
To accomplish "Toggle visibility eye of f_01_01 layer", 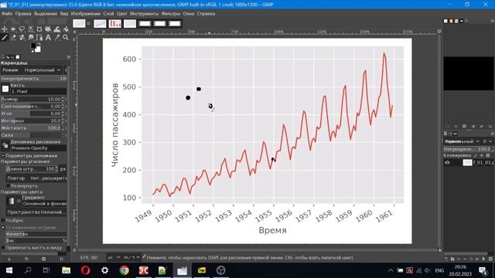I will [447, 163].
